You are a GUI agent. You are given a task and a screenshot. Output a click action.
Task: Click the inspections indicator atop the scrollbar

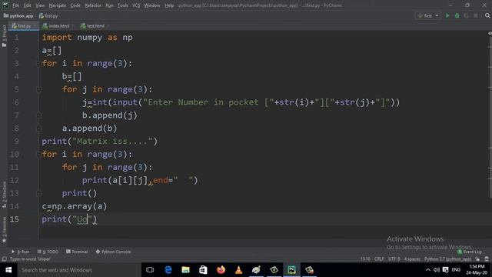pos(490,33)
